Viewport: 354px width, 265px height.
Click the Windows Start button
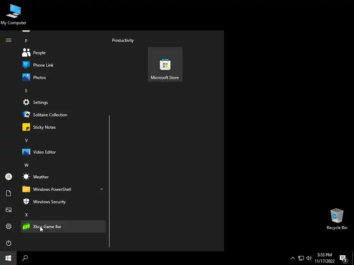8,258
